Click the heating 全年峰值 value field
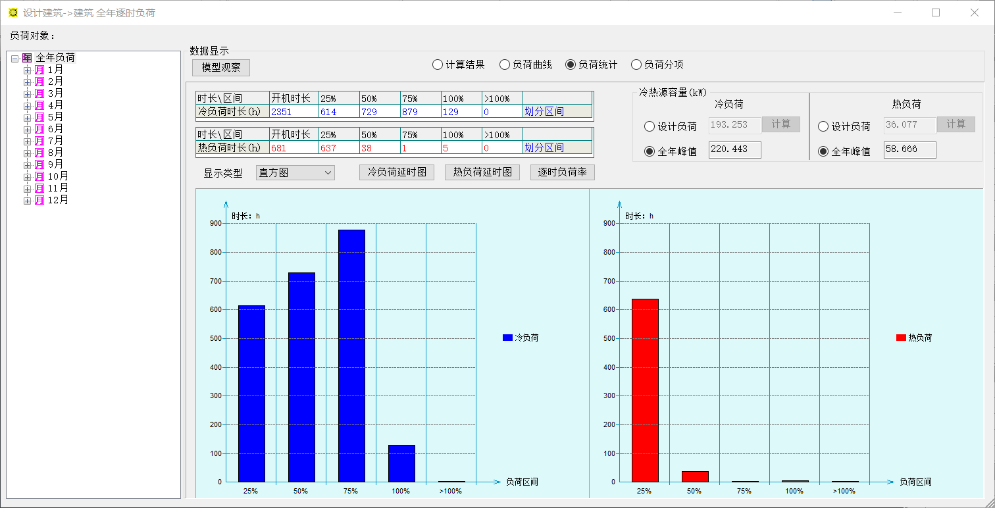The height and width of the screenshot is (508, 995). pos(909,150)
